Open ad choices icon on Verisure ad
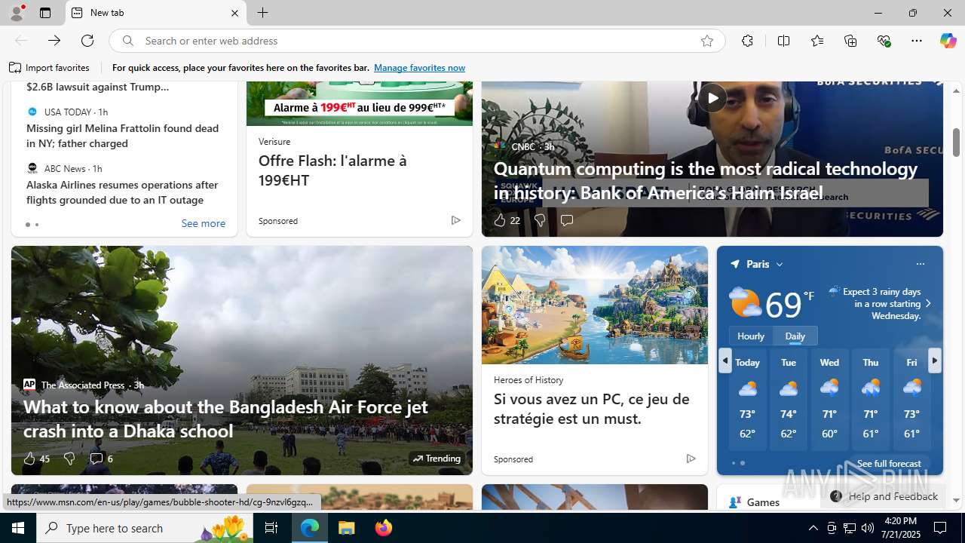 (455, 220)
